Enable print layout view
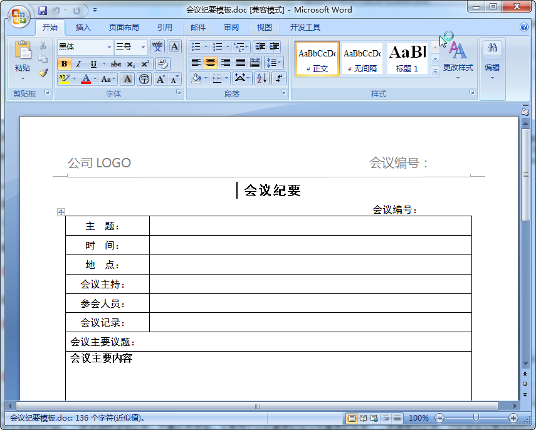The image size is (536, 430). (352, 418)
